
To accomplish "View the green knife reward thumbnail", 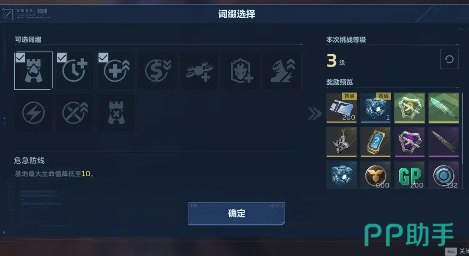I will pos(443,108).
